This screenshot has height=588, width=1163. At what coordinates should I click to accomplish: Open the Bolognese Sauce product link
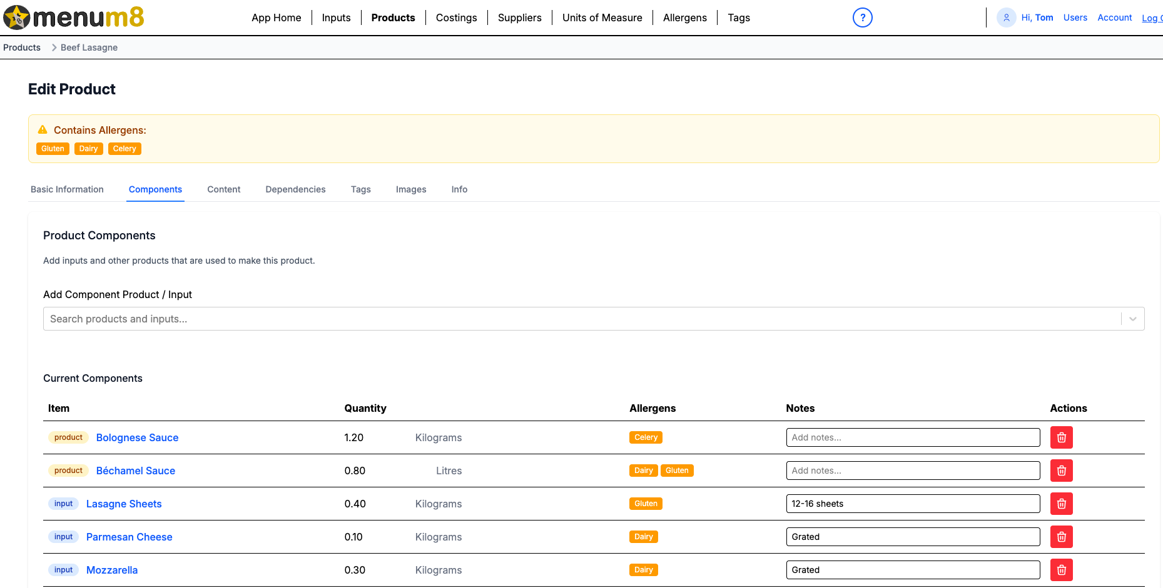click(137, 437)
